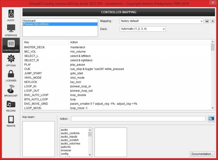Viewport: 218px width, 160px height.
Task: Click the mapping list scroll-down arrow
Action: [x=213, y=108]
